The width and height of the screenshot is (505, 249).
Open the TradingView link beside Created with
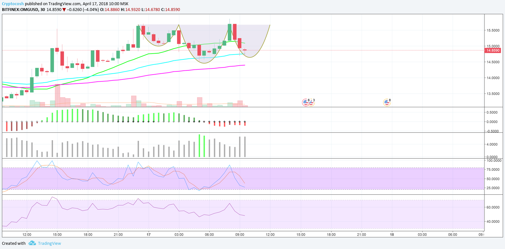point(49,243)
